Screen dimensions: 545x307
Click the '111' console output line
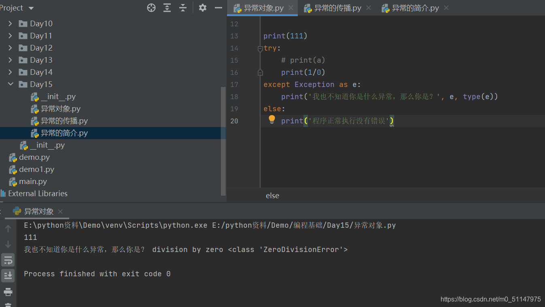[30, 237]
